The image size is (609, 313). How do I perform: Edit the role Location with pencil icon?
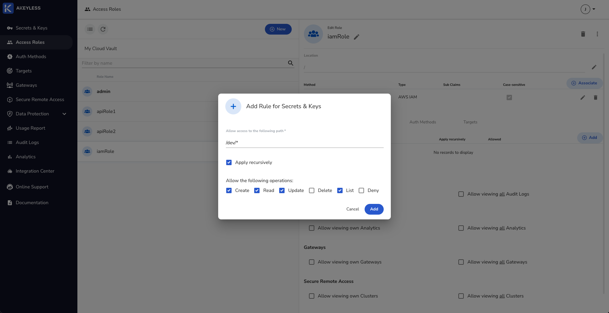coord(594,67)
